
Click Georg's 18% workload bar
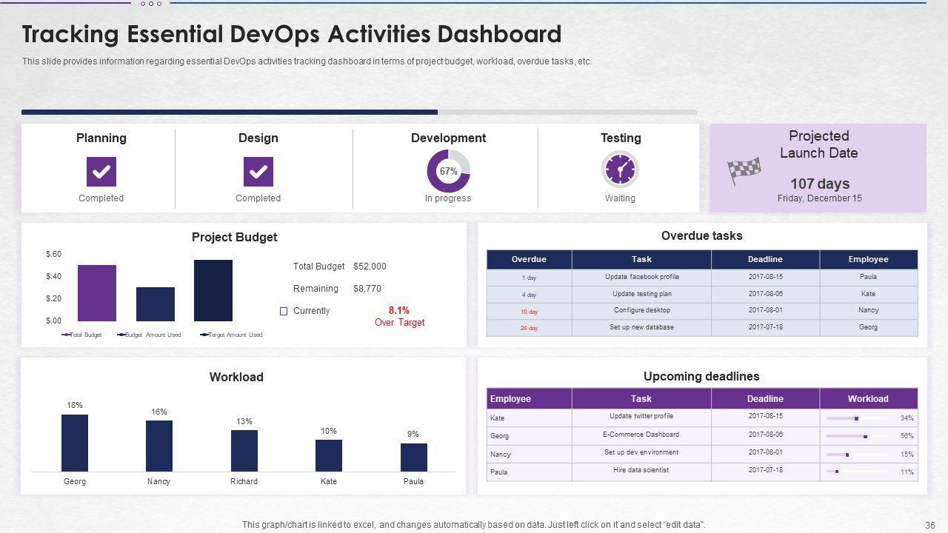75,443
